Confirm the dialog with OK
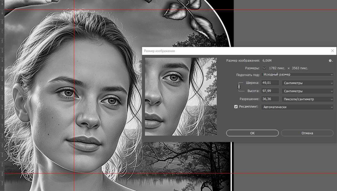 [x=252, y=133]
